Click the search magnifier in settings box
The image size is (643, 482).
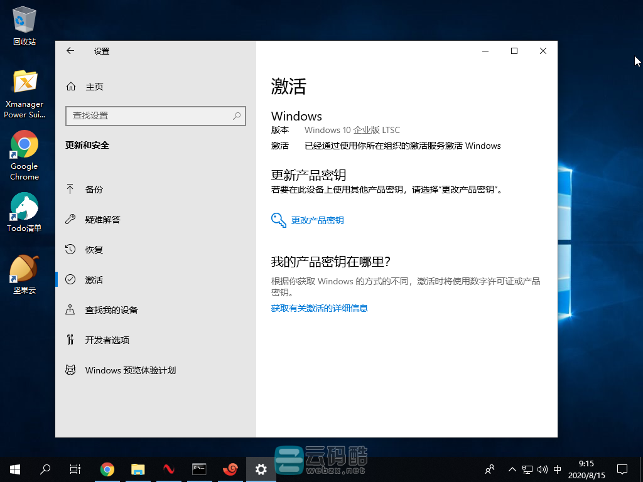pos(237,115)
